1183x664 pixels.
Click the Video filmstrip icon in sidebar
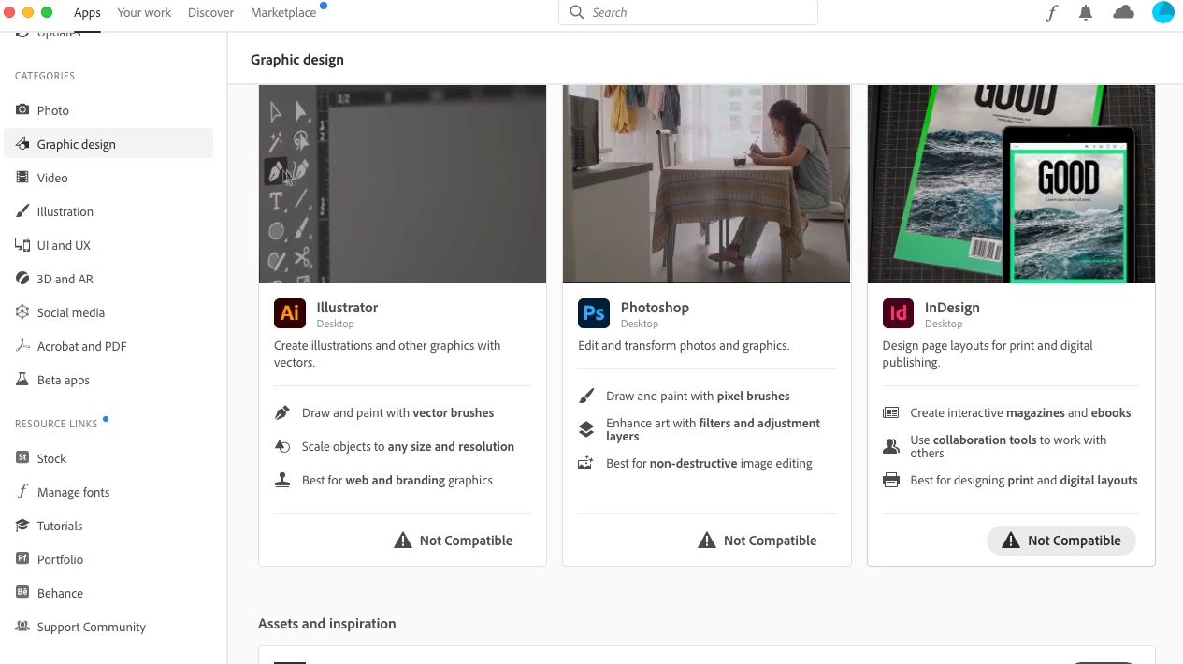(22, 178)
